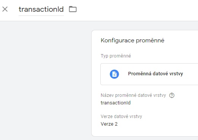The image size is (198, 140).
Task: Click the transactionId data layer name value
Action: tap(116, 103)
